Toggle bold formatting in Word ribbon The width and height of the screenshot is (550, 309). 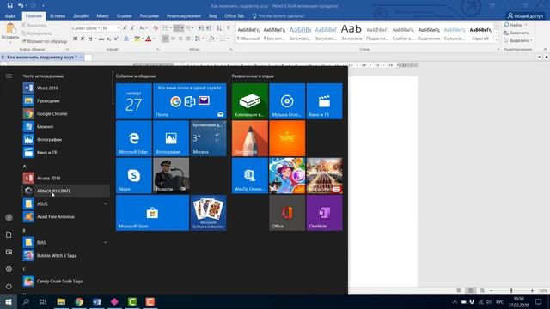[75, 39]
